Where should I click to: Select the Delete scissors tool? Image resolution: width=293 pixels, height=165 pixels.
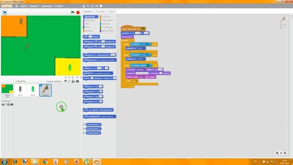click(88, 6)
